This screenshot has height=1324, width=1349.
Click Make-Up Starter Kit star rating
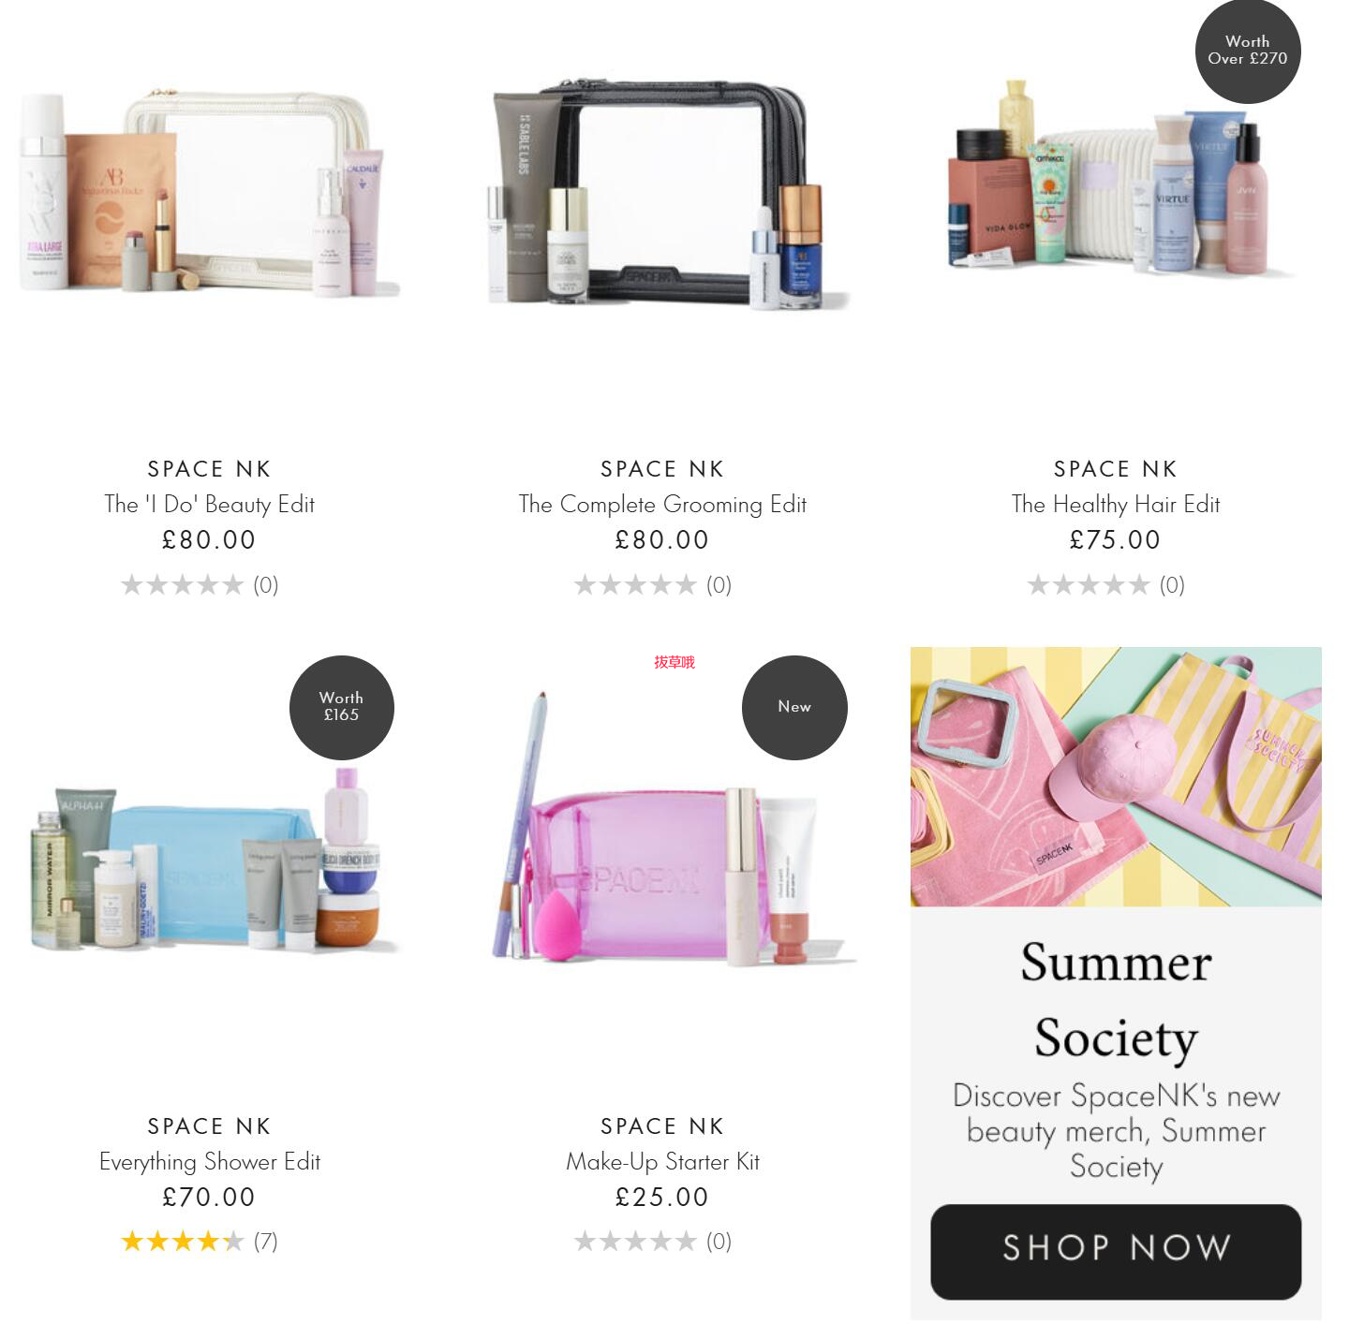(x=653, y=1242)
